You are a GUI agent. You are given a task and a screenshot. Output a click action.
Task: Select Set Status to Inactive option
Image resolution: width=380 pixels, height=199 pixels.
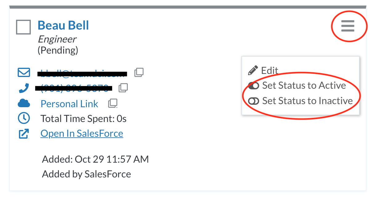[x=300, y=101]
